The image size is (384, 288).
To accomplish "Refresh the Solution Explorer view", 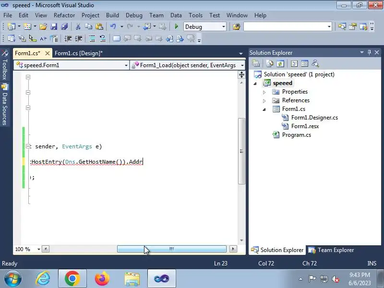I will point(280,64).
